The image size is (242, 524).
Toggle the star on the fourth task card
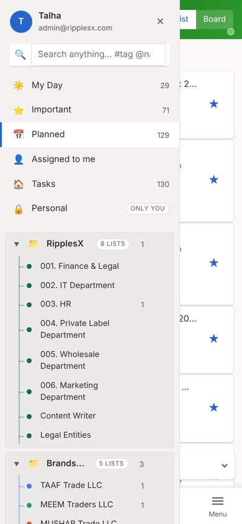tap(213, 338)
